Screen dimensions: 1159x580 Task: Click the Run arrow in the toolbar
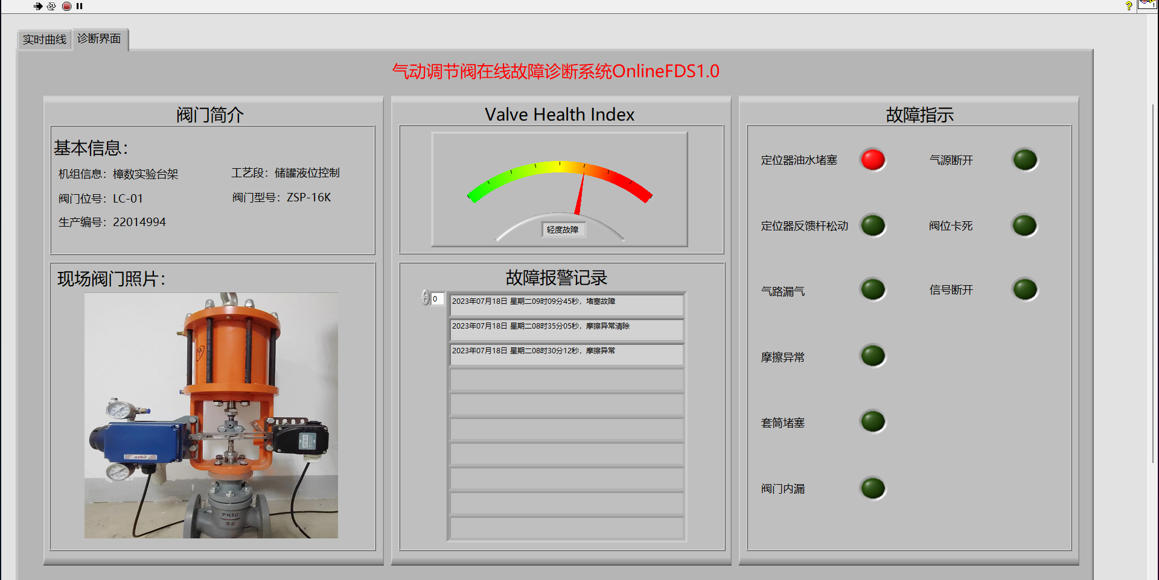click(38, 6)
